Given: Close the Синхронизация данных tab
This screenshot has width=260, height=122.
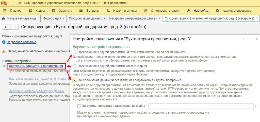Looking at the screenshot, I should (104, 19).
